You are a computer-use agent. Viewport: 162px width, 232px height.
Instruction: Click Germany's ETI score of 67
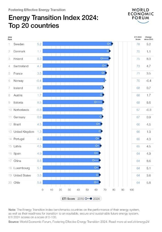point(138,117)
